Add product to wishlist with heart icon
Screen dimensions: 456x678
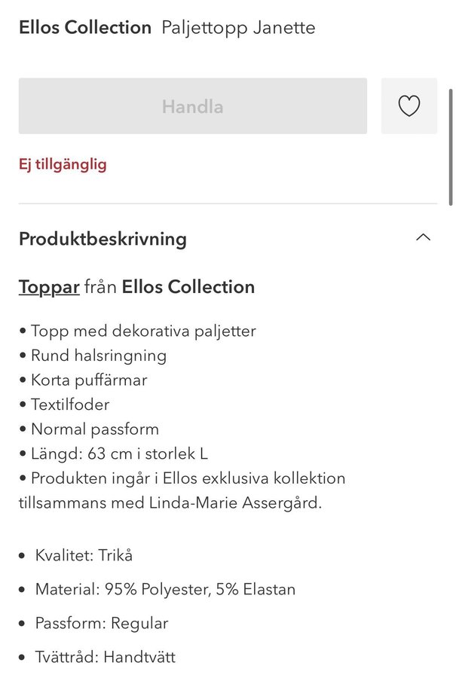(x=409, y=106)
